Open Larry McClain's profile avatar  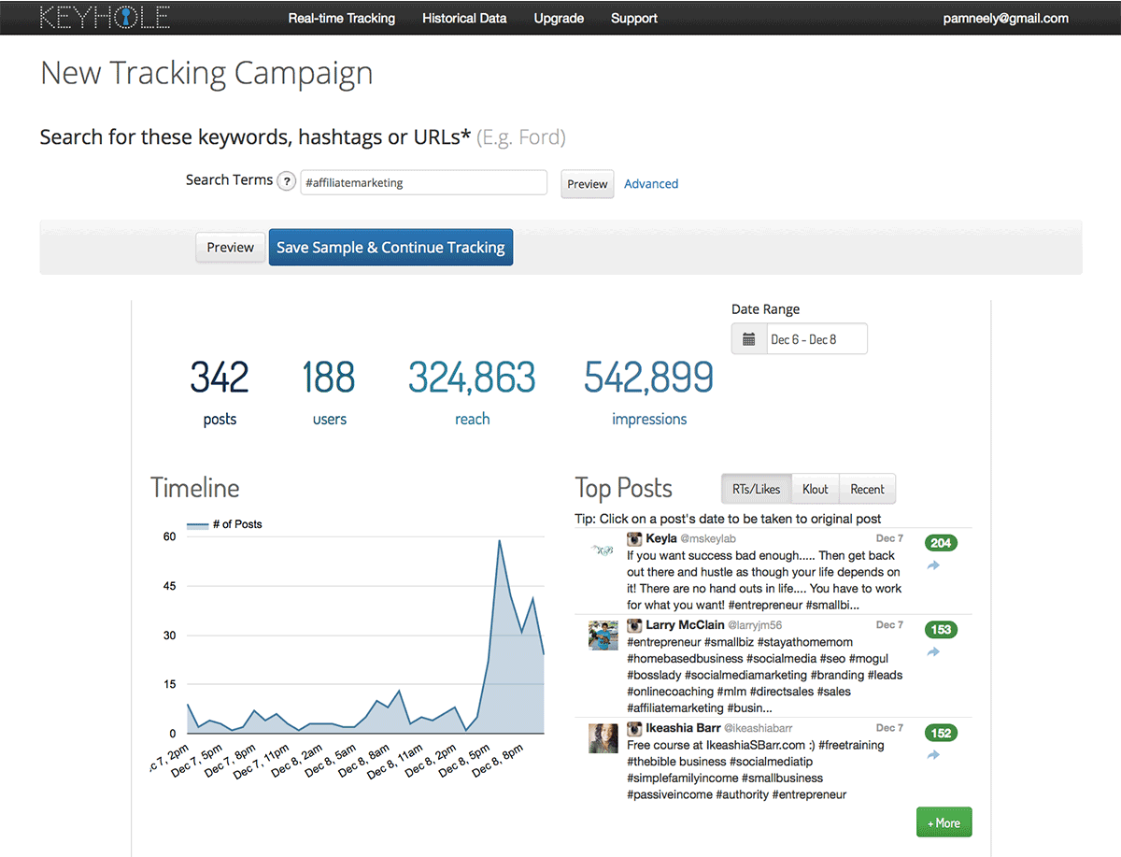tap(603, 635)
